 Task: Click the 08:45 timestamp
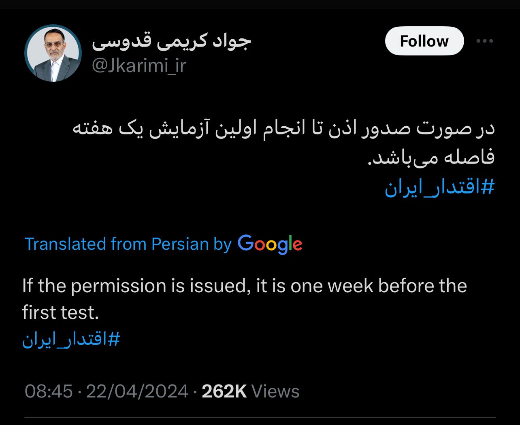point(49,391)
